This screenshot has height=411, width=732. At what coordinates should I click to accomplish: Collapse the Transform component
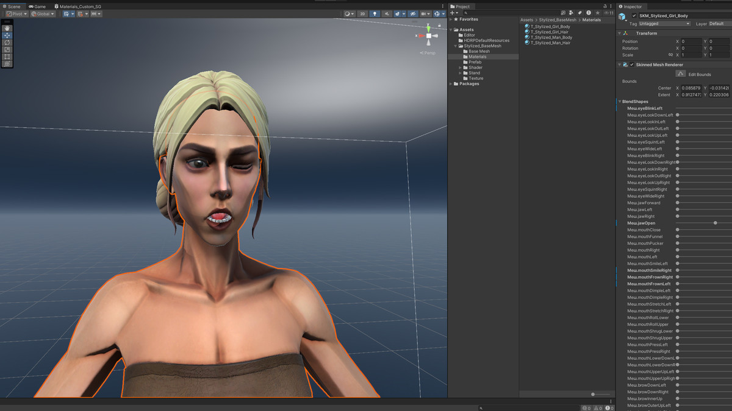point(620,33)
